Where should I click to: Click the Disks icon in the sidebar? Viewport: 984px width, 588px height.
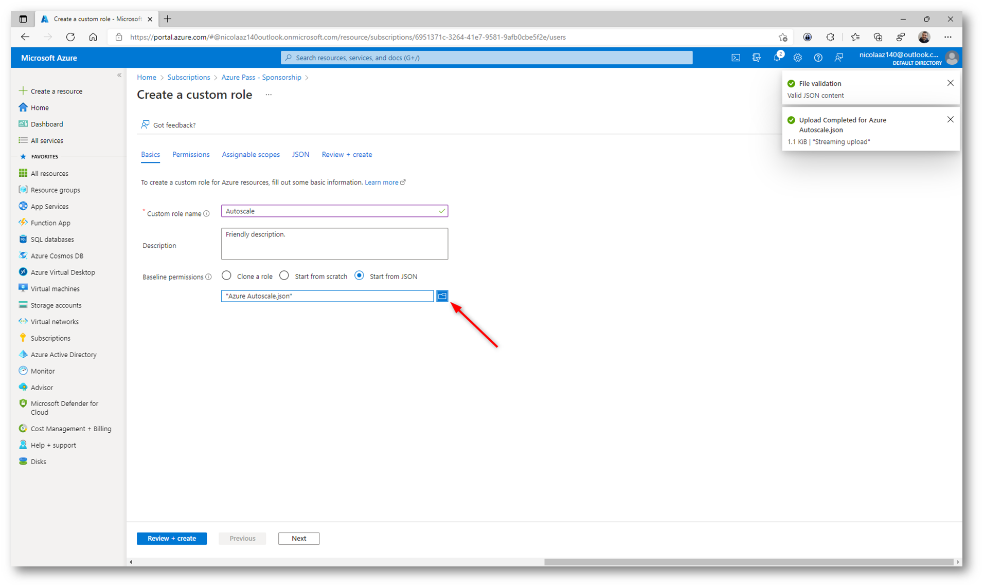point(23,461)
